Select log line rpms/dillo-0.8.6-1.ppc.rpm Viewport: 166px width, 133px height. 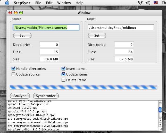[28, 104]
